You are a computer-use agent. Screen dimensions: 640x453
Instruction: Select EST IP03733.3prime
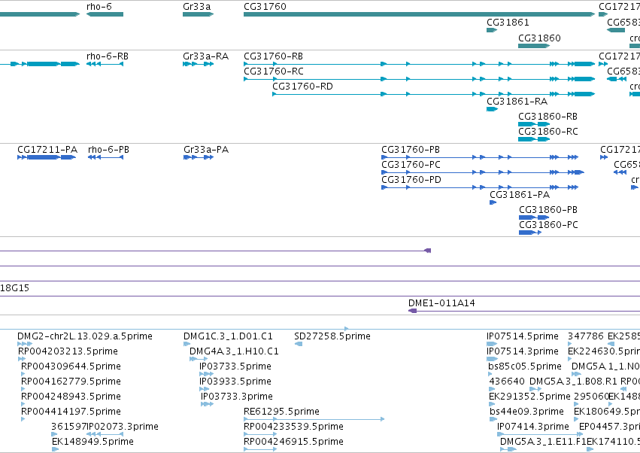pyautogui.click(x=207, y=404)
